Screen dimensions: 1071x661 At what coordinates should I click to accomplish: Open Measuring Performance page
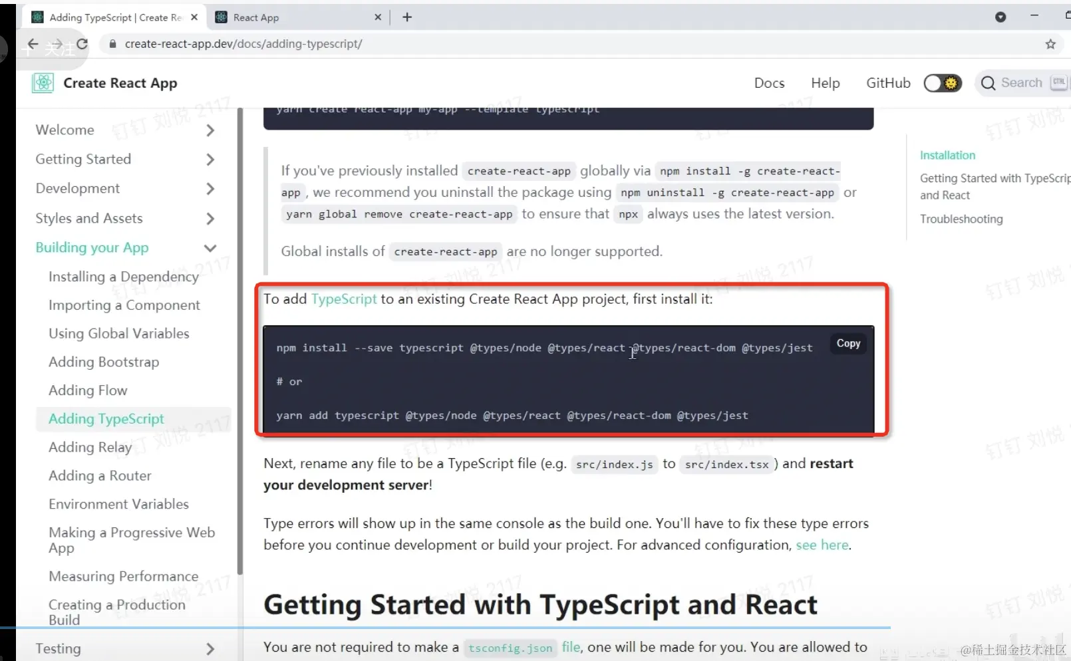pyautogui.click(x=124, y=577)
